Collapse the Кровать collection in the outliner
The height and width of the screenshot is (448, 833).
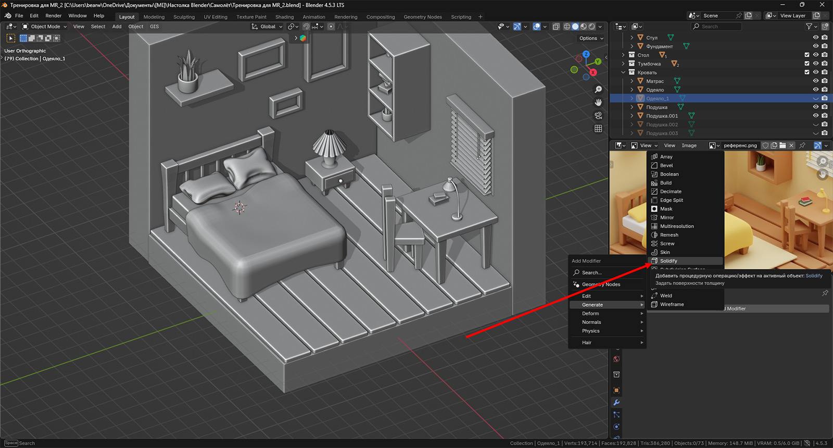click(623, 72)
